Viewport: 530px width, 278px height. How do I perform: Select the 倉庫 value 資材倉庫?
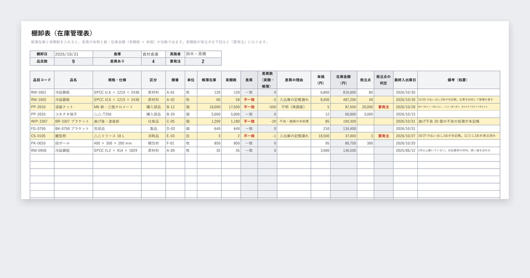[153, 54]
